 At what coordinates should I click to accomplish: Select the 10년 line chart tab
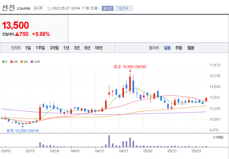[x=99, y=48]
